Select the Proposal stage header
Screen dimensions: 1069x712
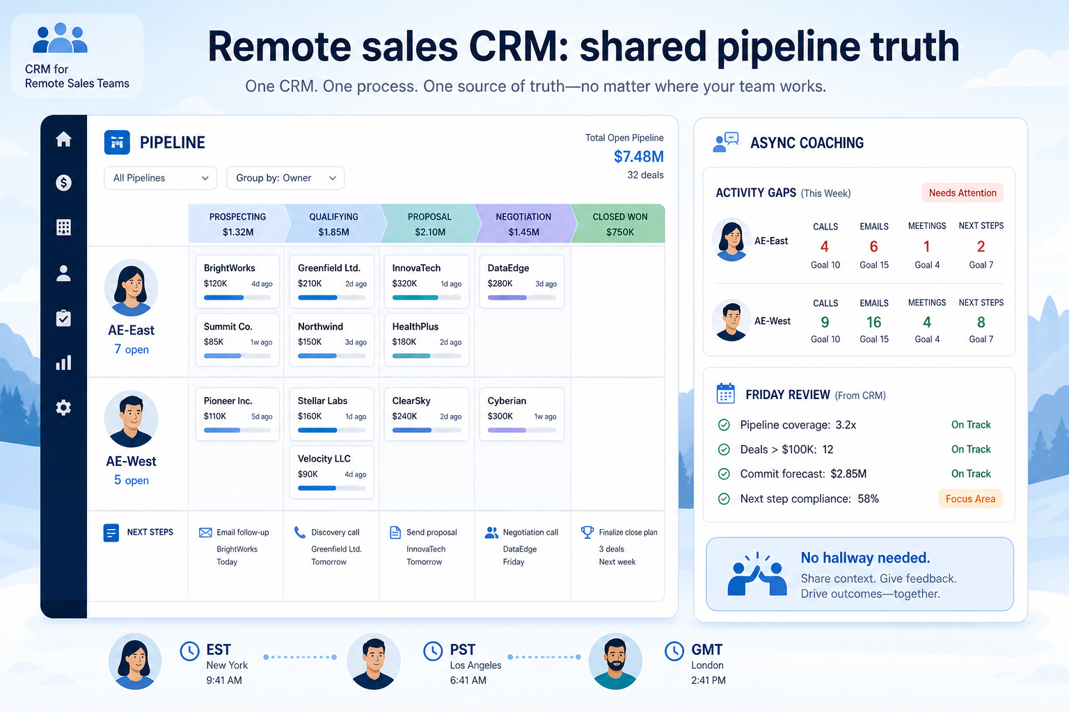[x=429, y=224]
